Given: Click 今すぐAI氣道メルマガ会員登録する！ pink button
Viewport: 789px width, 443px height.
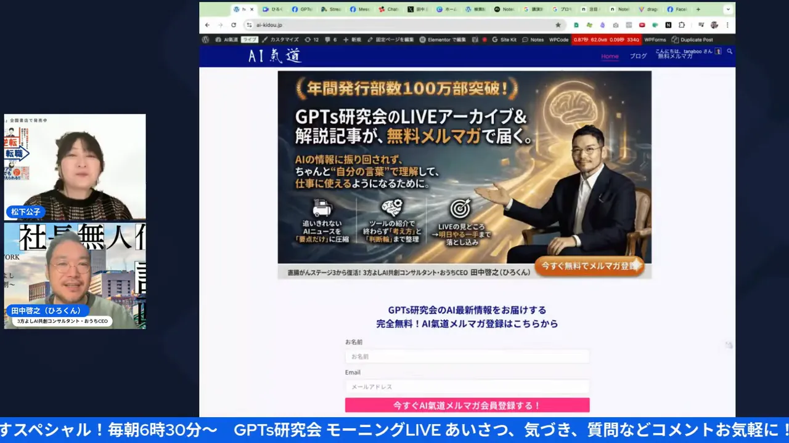Looking at the screenshot, I should tap(467, 405).
